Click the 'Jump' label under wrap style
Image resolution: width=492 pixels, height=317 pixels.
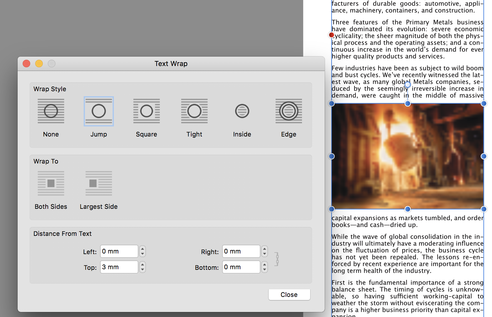tap(99, 134)
